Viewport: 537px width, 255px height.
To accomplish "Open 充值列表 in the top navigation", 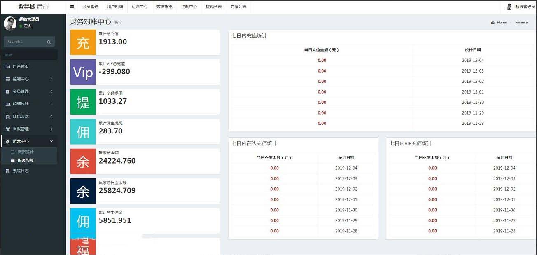I will pos(238,7).
